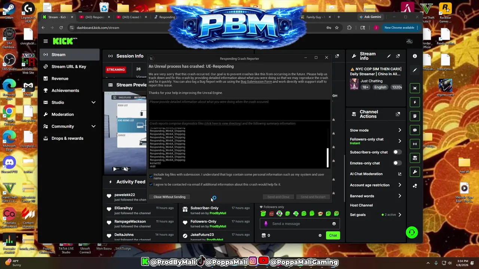Open the Kick hamburger menu

46,41
